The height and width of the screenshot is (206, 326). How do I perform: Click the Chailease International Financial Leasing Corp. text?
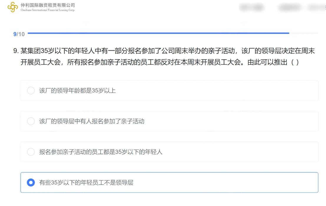(x=48, y=10)
